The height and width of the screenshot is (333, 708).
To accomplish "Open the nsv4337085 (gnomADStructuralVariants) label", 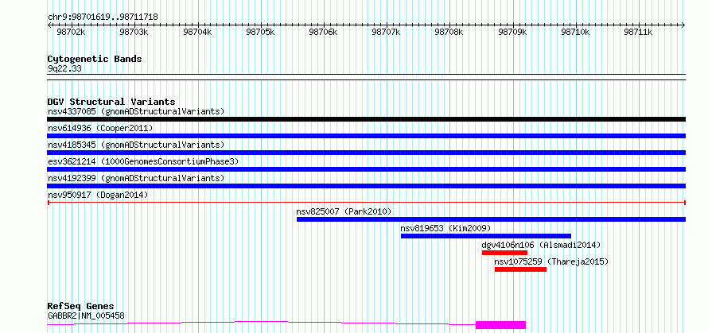I will [136, 111].
